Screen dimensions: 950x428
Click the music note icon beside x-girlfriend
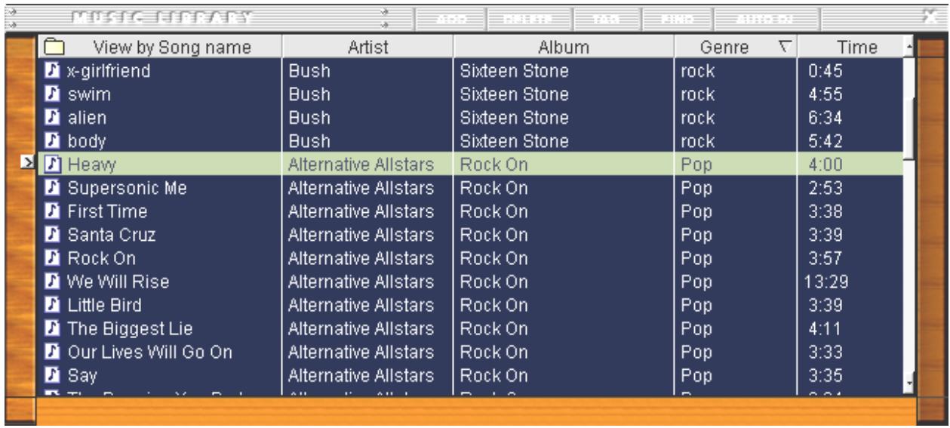coord(52,71)
